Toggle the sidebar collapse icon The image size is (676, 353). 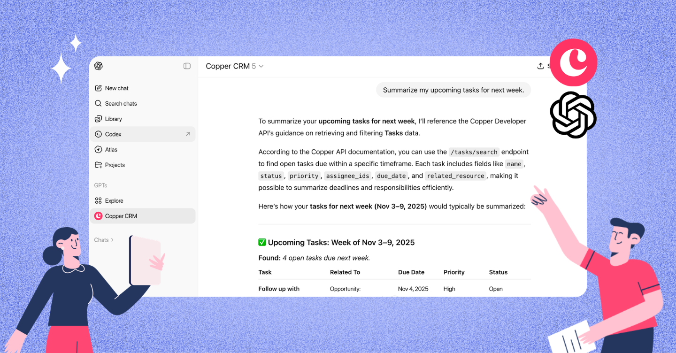tap(187, 66)
